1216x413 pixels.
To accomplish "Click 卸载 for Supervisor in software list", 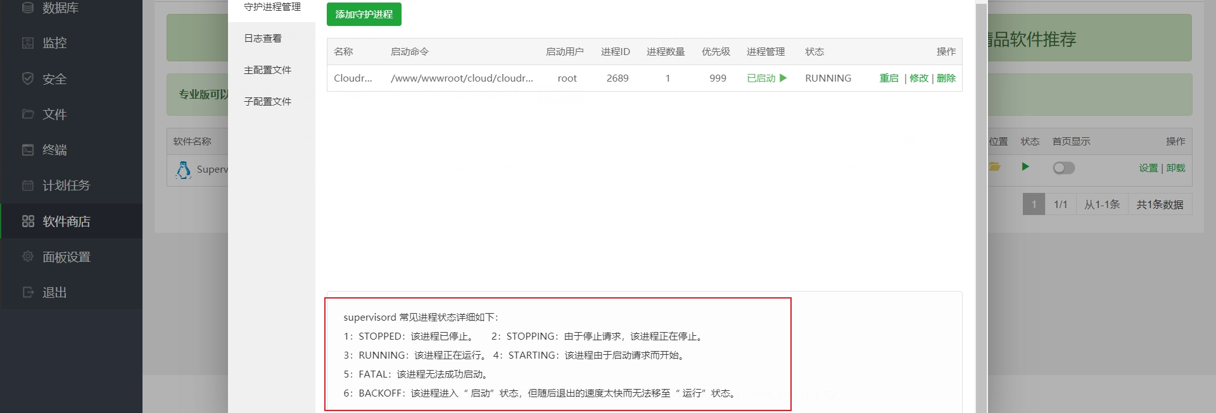I will coord(1175,168).
